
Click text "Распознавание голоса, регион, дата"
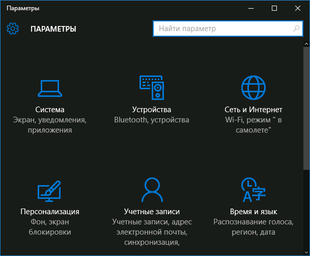(253, 227)
